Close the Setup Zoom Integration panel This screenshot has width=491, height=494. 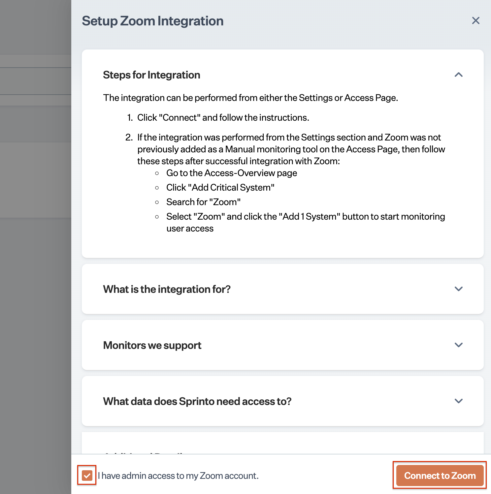[475, 20]
